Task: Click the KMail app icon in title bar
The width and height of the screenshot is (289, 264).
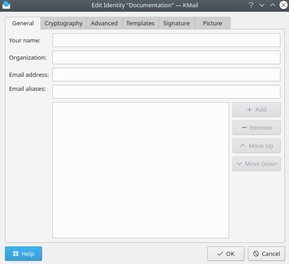Action: [x=6, y=5]
